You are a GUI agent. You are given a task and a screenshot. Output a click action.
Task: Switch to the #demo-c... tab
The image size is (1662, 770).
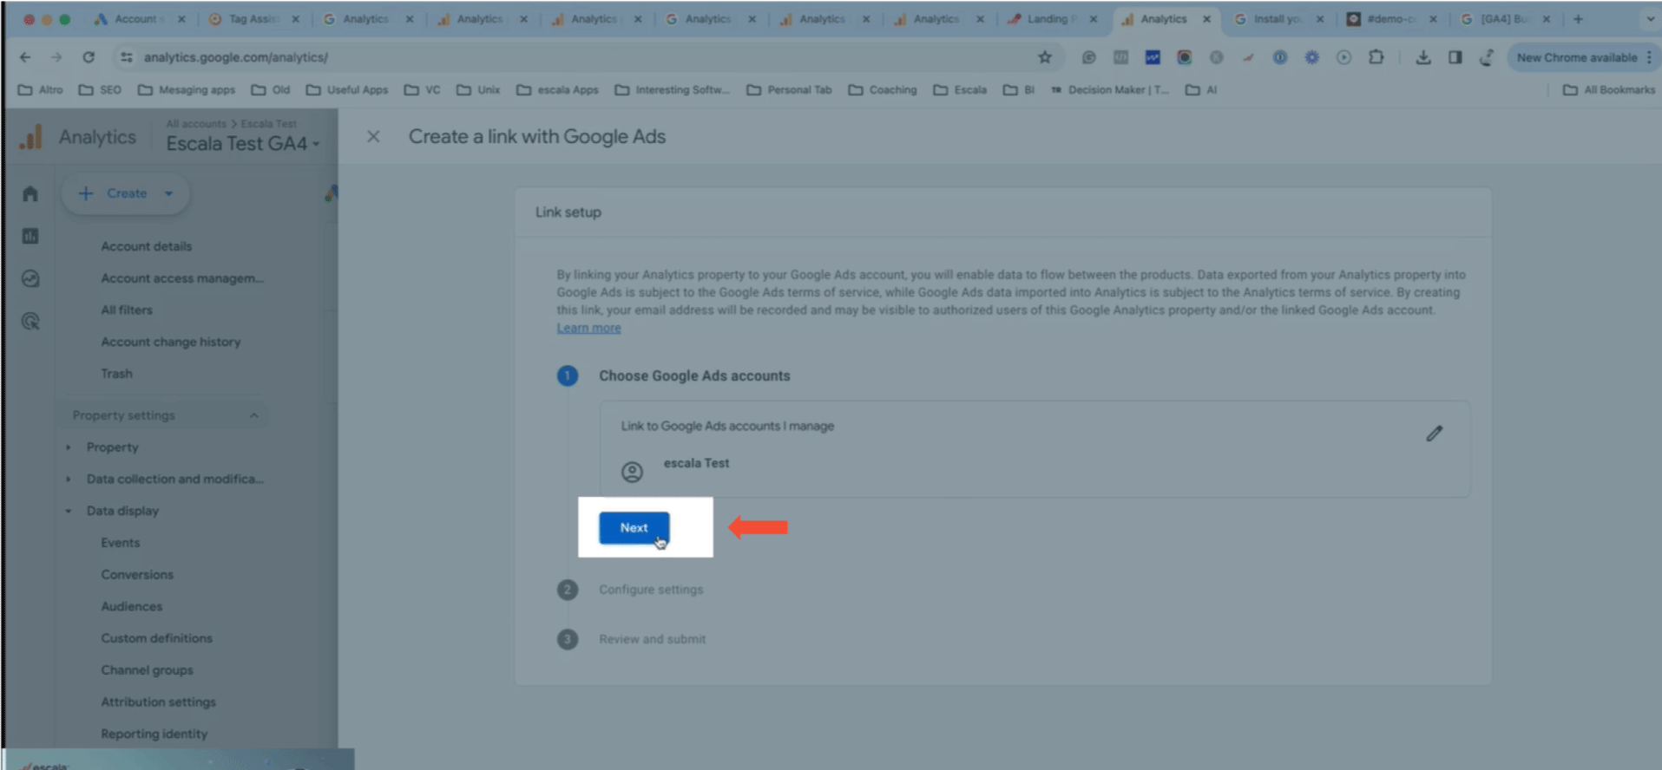coord(1391,18)
